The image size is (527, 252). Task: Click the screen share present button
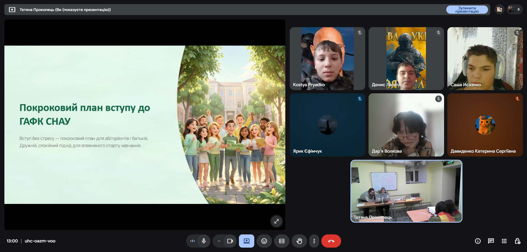tap(246, 241)
